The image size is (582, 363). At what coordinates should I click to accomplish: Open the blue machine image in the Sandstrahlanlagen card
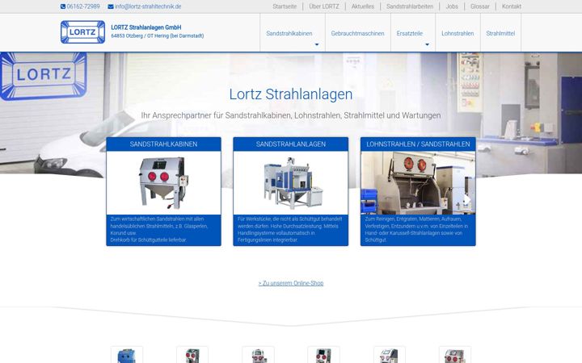click(x=291, y=183)
